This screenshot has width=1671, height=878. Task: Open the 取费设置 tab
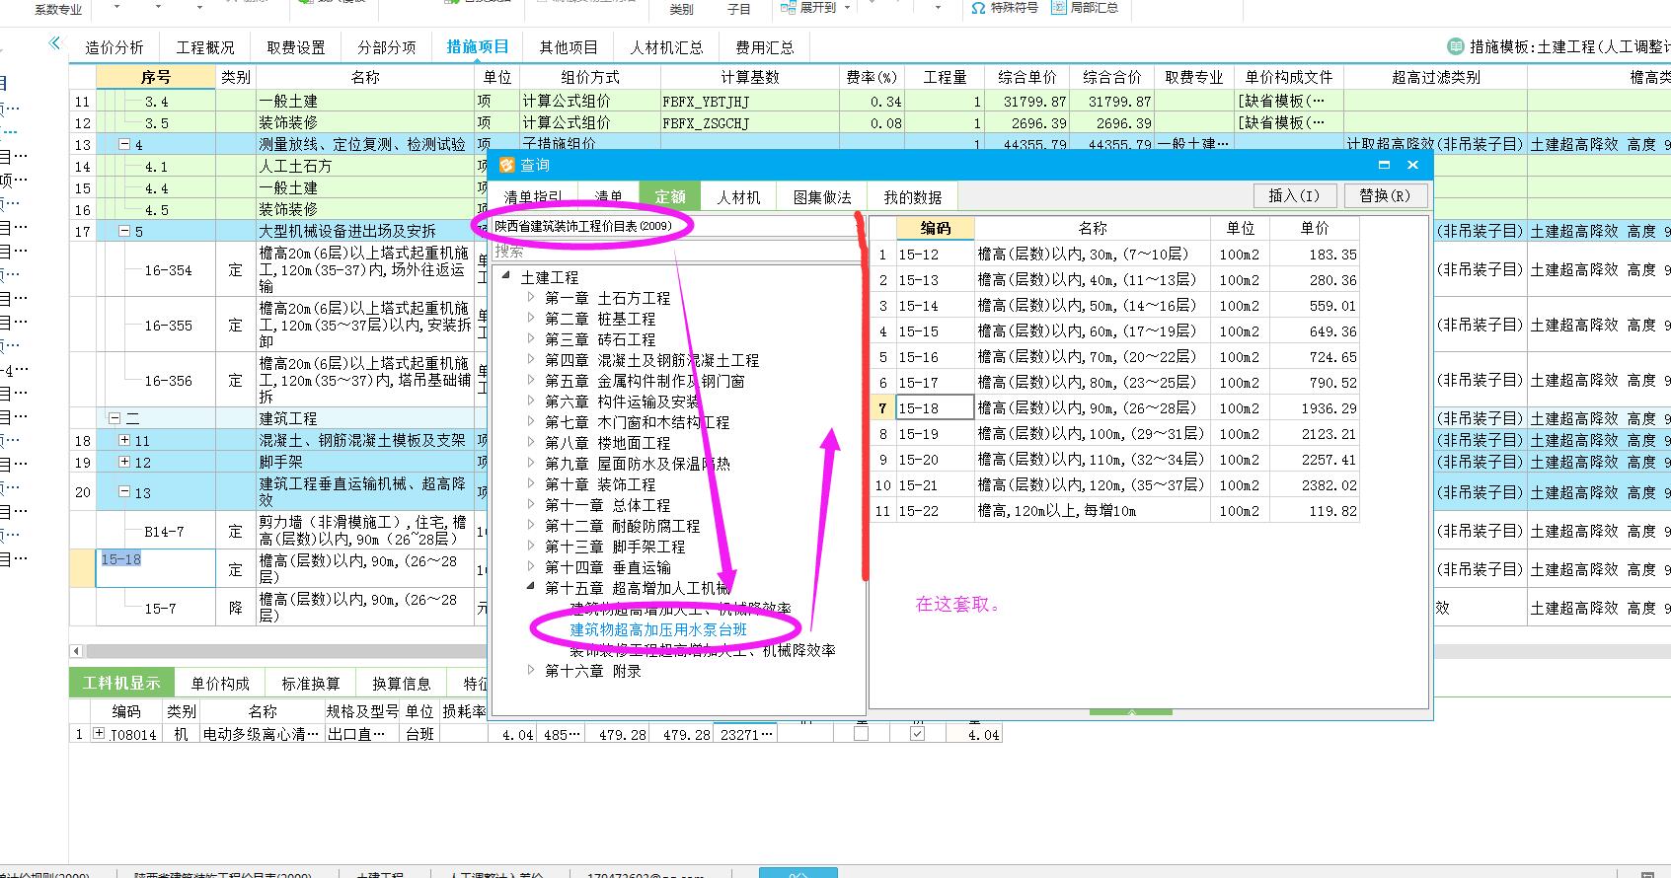295,46
